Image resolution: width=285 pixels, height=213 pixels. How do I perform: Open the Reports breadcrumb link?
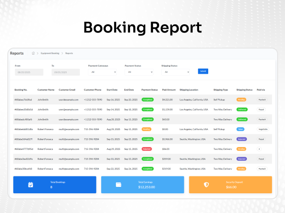pyautogui.click(x=69, y=53)
